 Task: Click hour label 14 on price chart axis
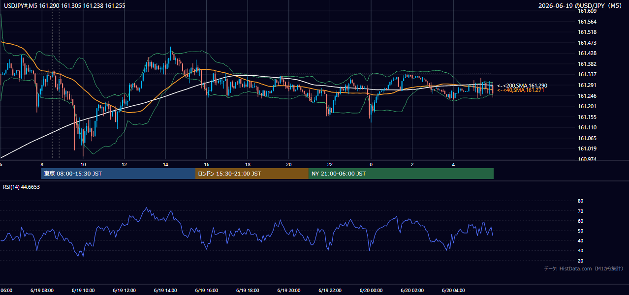tap(165, 165)
